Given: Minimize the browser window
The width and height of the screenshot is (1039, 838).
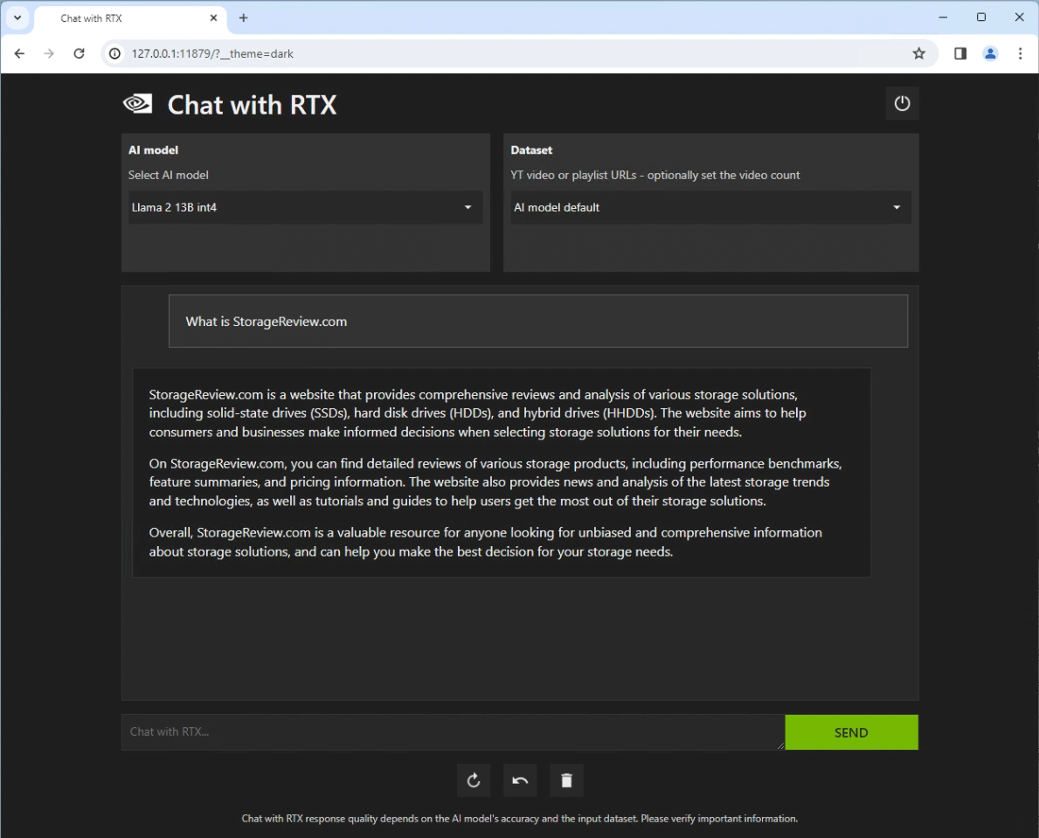Looking at the screenshot, I should point(943,17).
